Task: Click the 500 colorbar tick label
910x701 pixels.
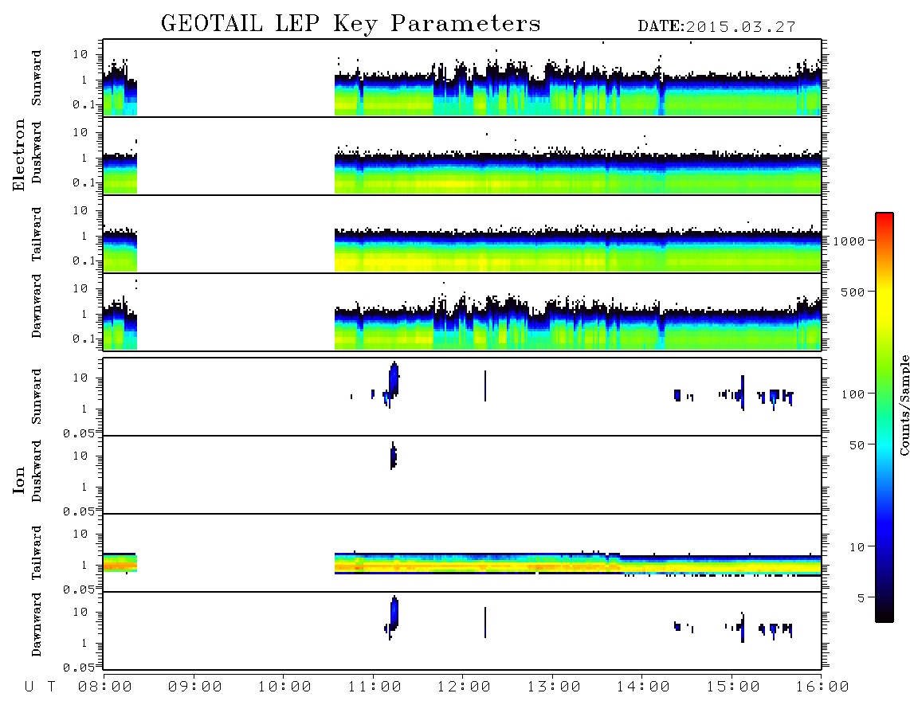Action: click(853, 292)
